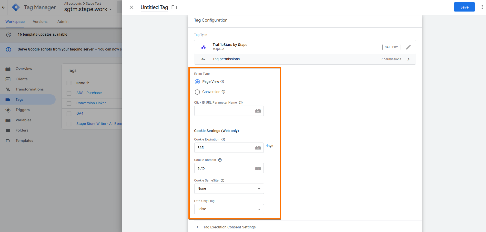Click the Tag Manager diamond logo
This screenshot has height=232, width=486.
tap(16, 7)
